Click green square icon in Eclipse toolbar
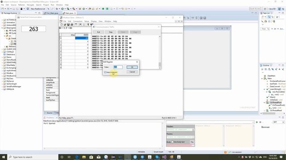Screen dimensions: 286x160 (x=107, y=9)
